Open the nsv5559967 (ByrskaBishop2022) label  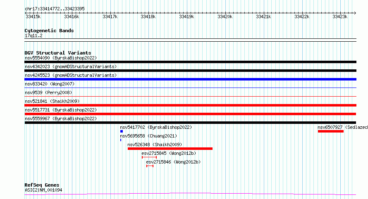pyautogui.click(x=61, y=118)
